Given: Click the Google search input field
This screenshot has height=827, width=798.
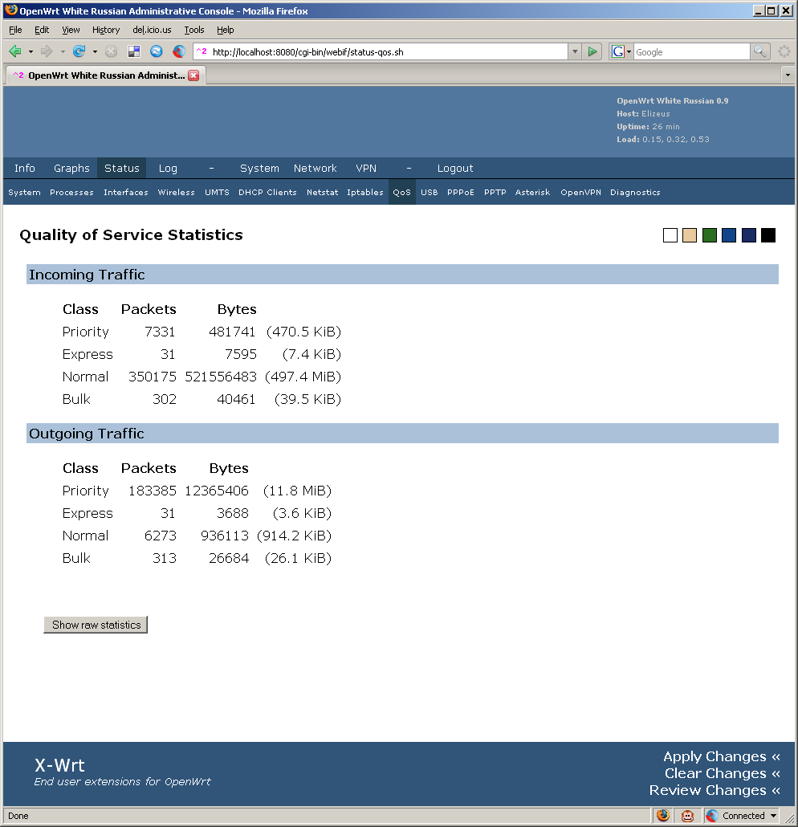Looking at the screenshot, I should [x=691, y=51].
